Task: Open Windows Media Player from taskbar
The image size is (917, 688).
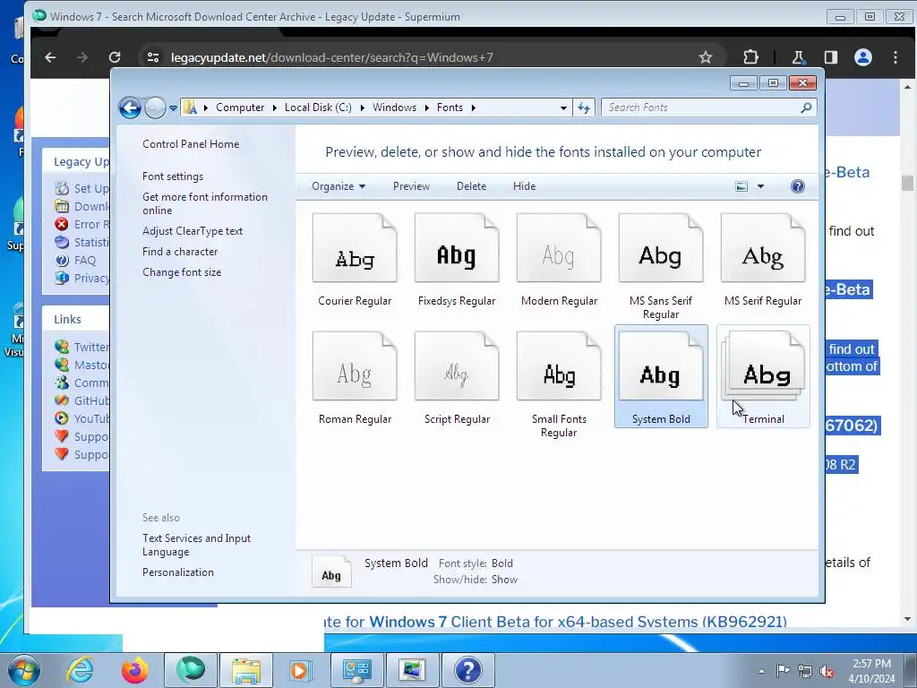Action: 300,670
